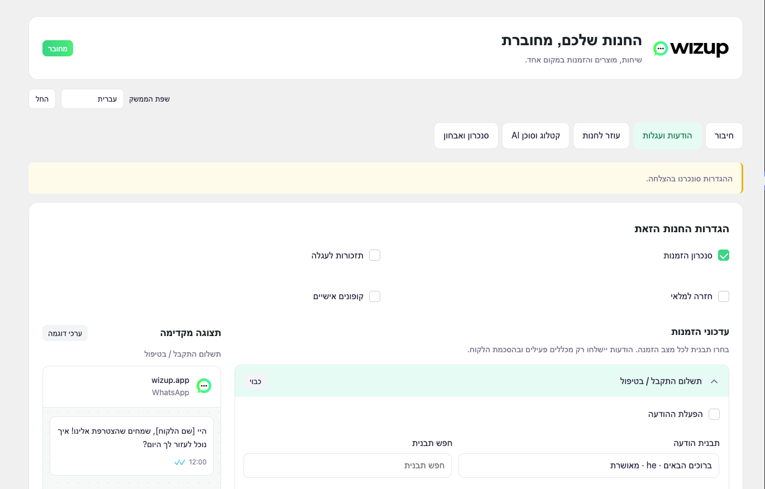765x489 pixels.
Task: Click the 'תשלום התקבל / בטיפול' subtitle under preview heading
Action: (x=183, y=354)
